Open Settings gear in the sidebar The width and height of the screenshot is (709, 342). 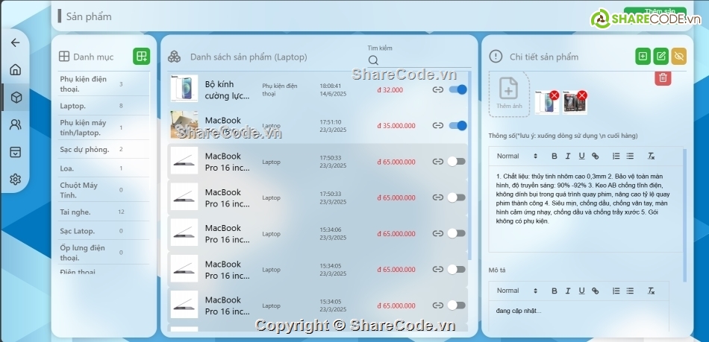pos(16,180)
